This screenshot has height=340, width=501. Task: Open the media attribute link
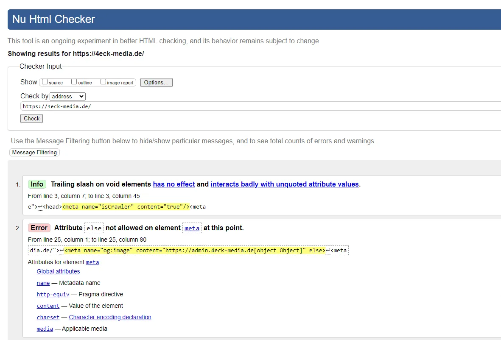45,329
